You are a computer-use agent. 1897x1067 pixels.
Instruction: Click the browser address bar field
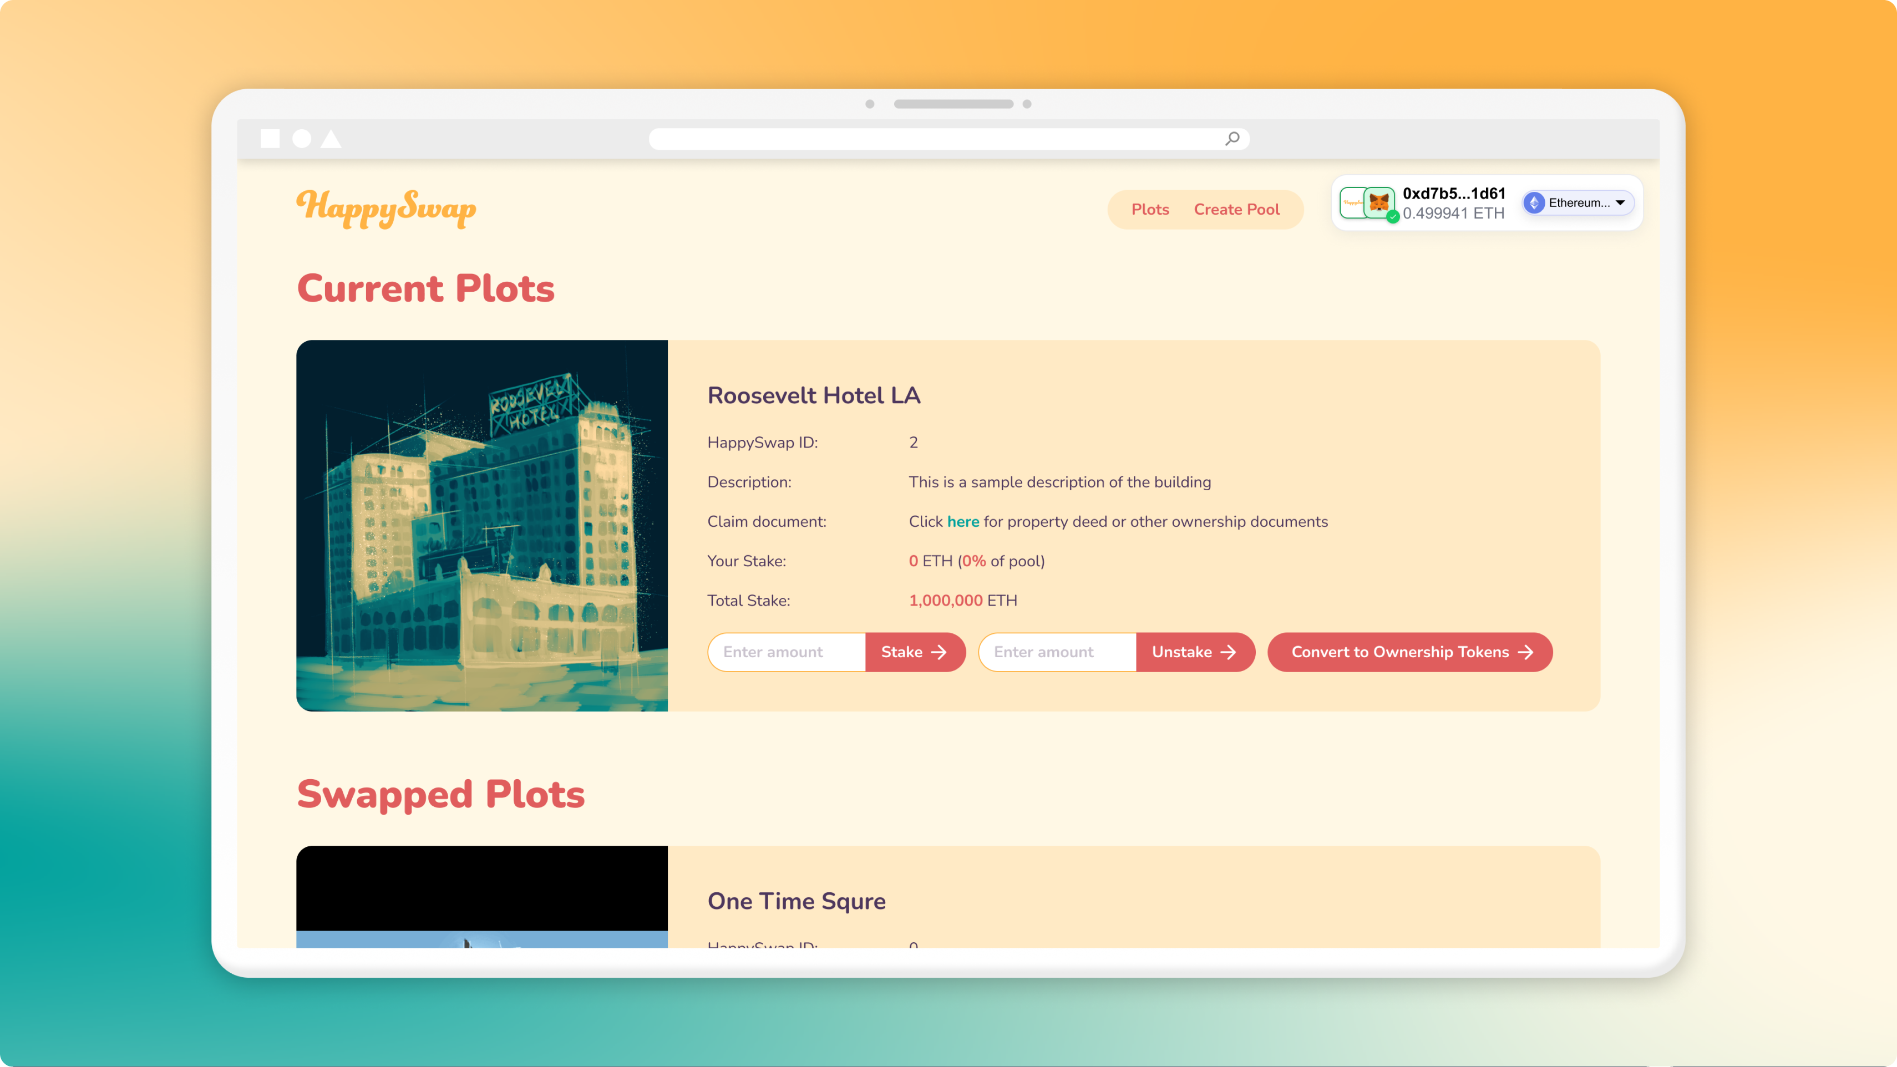pyautogui.click(x=948, y=139)
